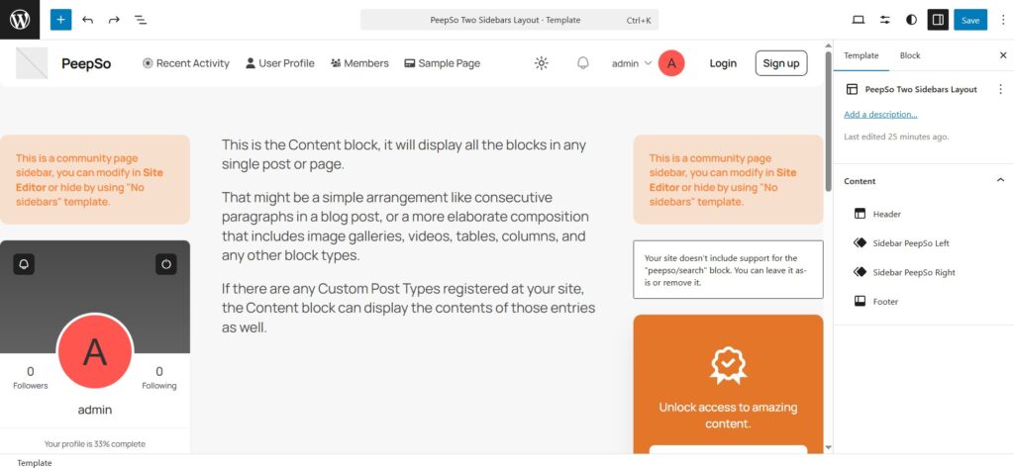Viewport: 1014px width, 468px height.
Task: Click the Save button
Action: 970,20
